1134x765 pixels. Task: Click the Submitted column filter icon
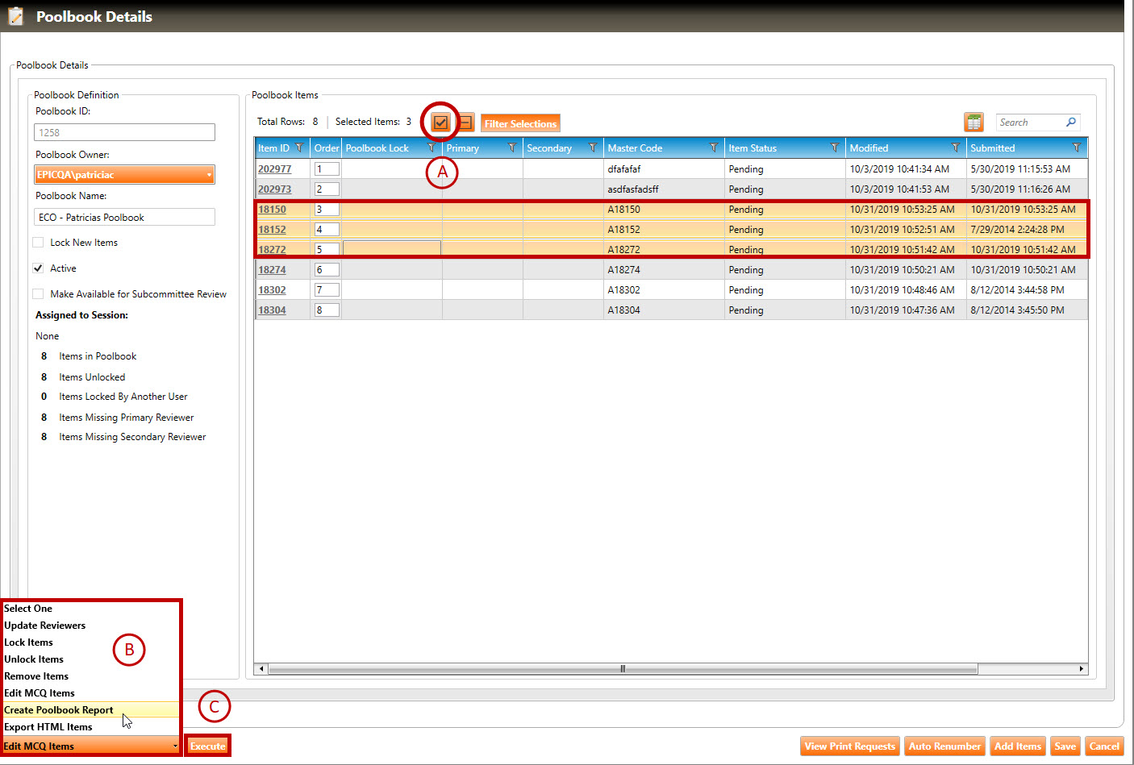(x=1076, y=148)
